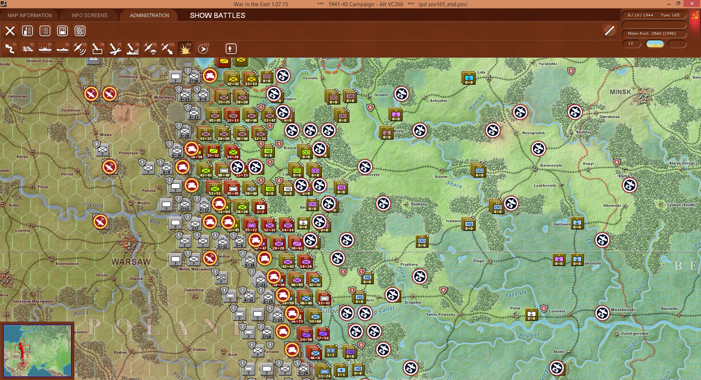Click the air battle marker left of Drogichin
Viewport: 701px width, 380px height.
tap(392, 295)
